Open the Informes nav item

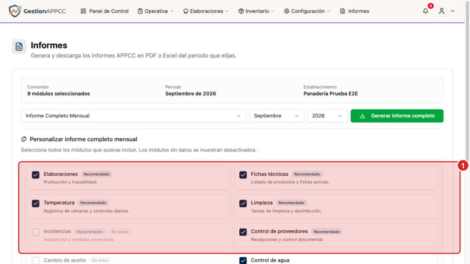coord(355,11)
